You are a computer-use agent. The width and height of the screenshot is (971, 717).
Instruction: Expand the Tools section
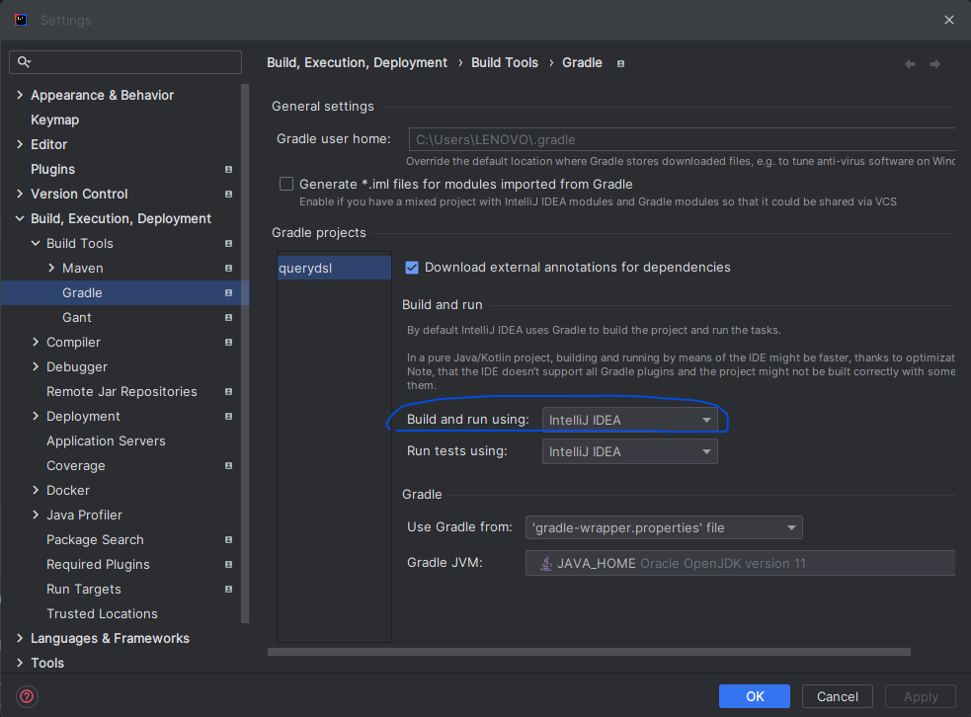(x=20, y=663)
